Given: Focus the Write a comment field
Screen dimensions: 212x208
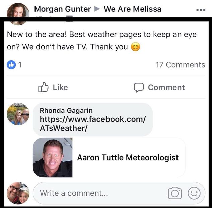Looking at the screenshot, I should tap(119, 193).
